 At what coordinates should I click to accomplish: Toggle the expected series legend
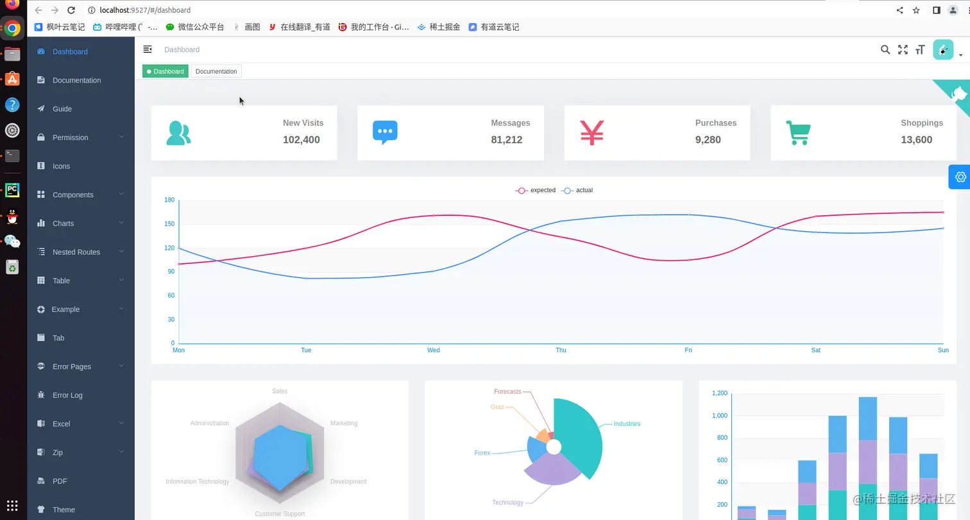536,190
